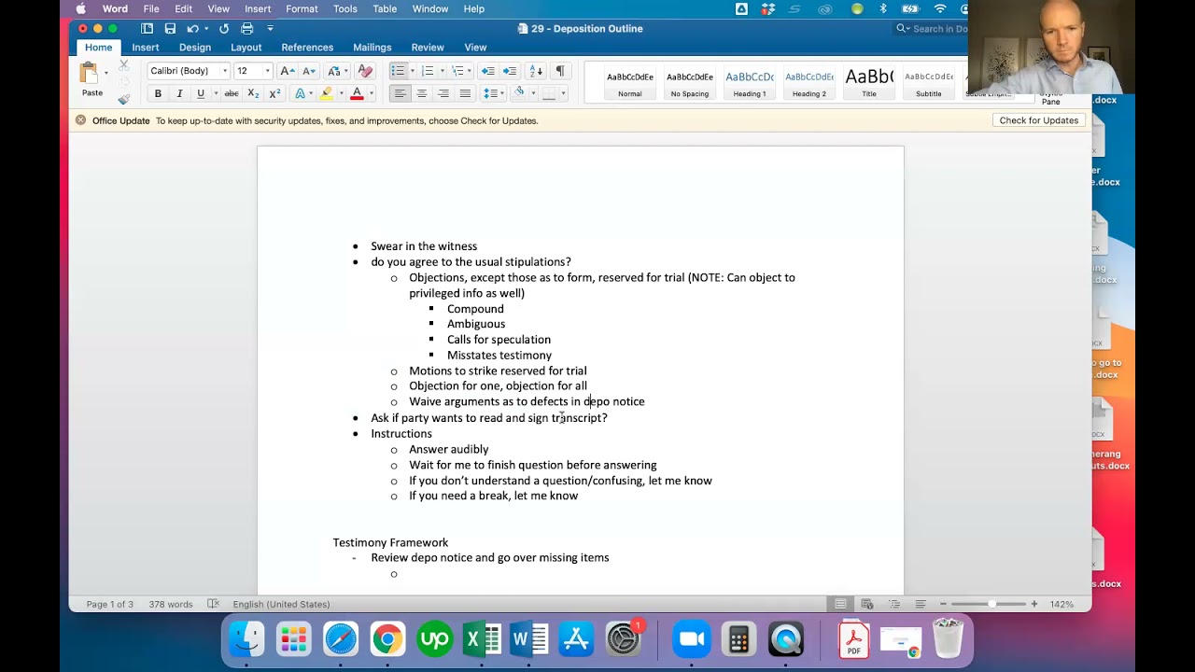Click the Format Painter brush icon
The height and width of the screenshot is (672, 1195).
click(x=123, y=97)
